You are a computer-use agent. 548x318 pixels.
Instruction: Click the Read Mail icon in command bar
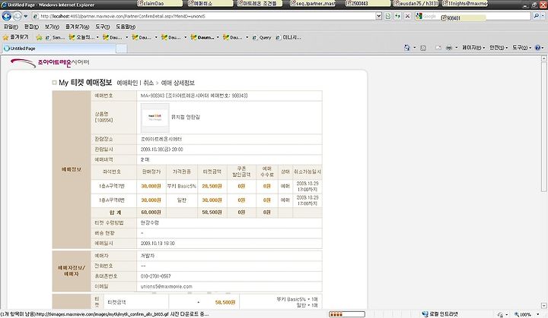pos(438,48)
